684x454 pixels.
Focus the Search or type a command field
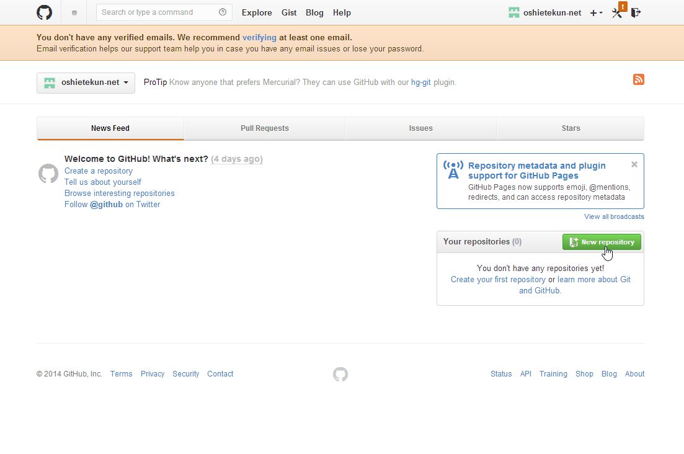(164, 12)
